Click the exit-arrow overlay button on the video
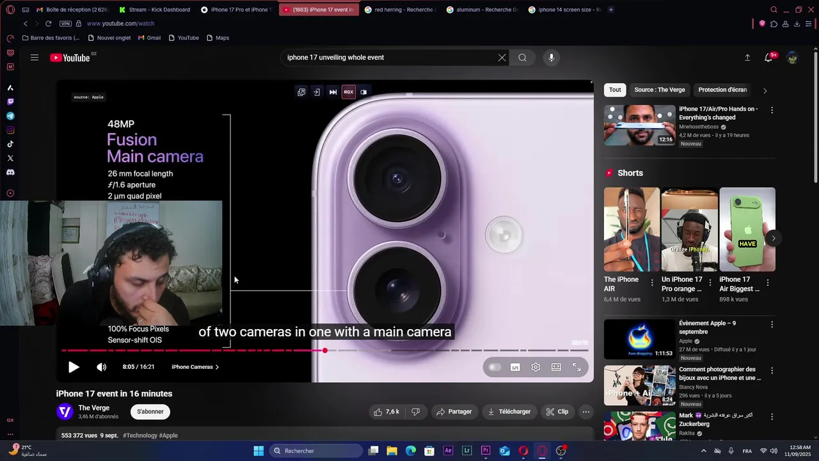The height and width of the screenshot is (461, 819). click(317, 92)
